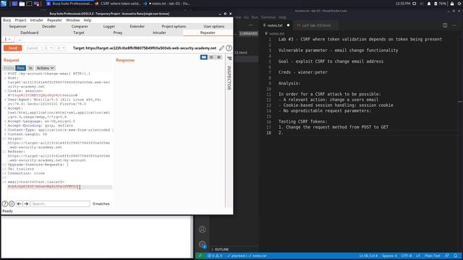
Task: Open the Repeater help question-mark icon near target
Action: (229, 48)
